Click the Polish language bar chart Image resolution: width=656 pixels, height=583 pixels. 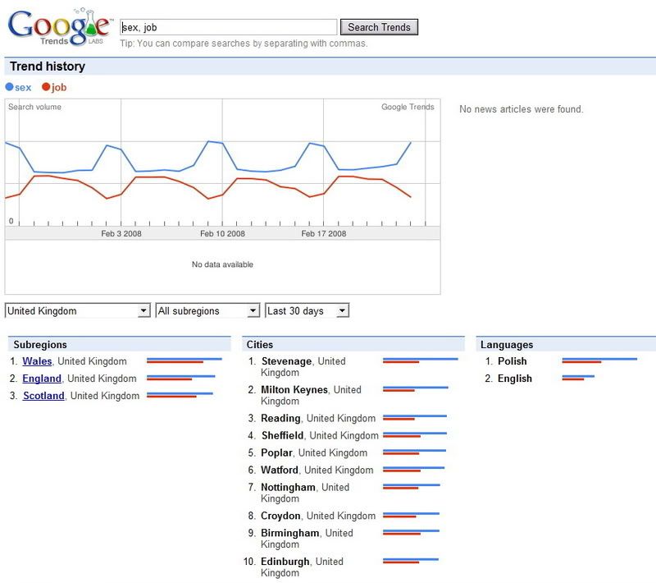point(599,360)
